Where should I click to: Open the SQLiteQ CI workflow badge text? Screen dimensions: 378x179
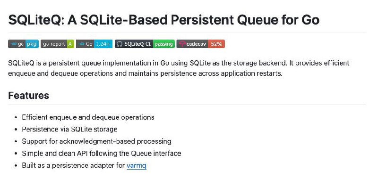click(x=137, y=44)
